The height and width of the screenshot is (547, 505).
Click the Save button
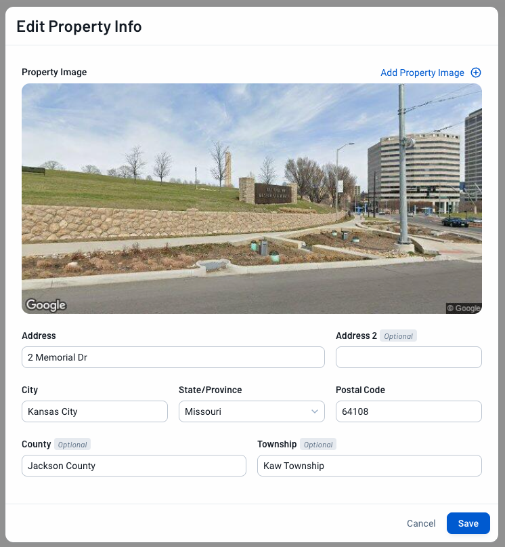coord(468,523)
